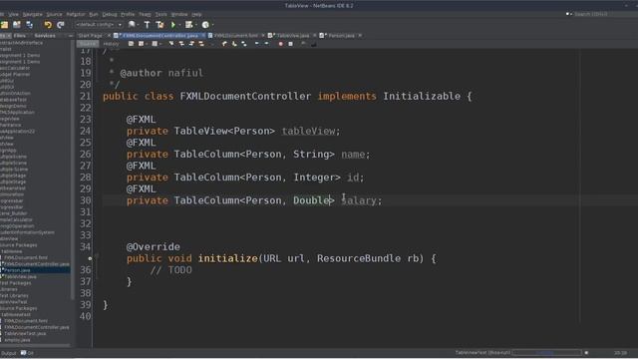Image resolution: width=638 pixels, height=359 pixels.
Task: Click the Stop Macro Recording icon
Action: pos(290,44)
